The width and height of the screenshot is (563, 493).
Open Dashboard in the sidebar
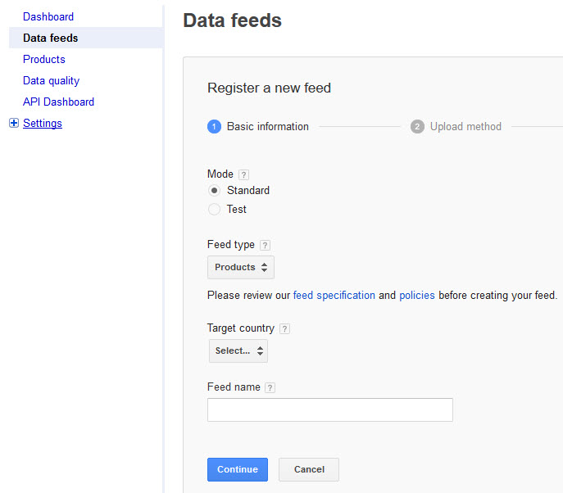tap(48, 17)
